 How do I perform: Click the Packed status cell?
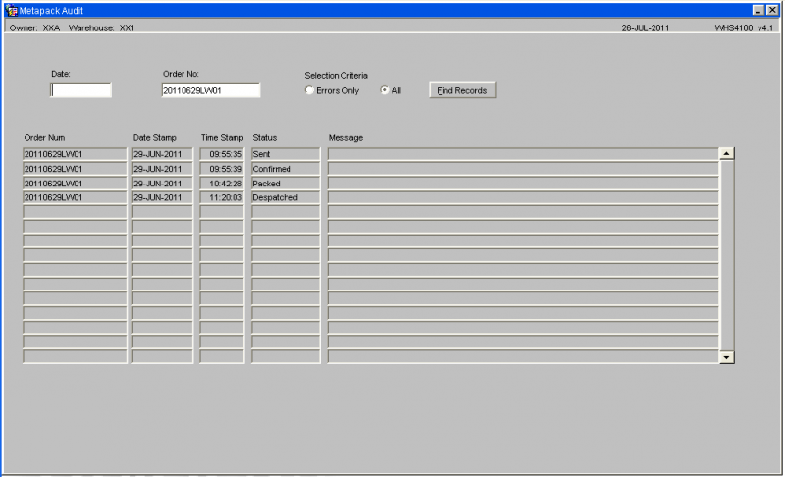click(x=286, y=184)
